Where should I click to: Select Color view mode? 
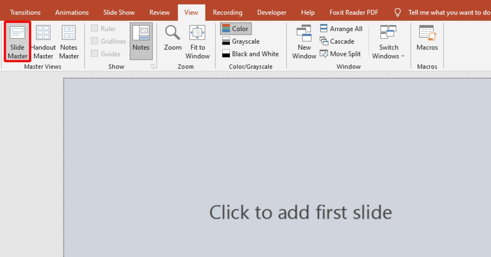tap(236, 29)
